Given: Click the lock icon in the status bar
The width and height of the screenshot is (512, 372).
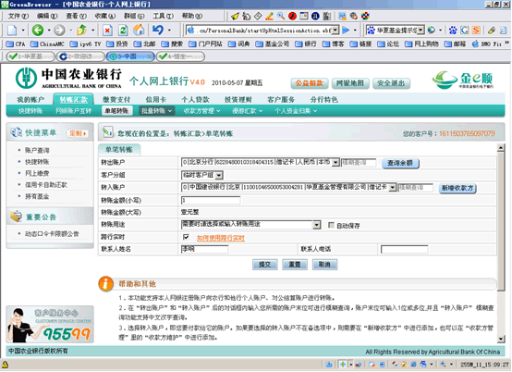Looking at the screenshot, I should point(5,365).
